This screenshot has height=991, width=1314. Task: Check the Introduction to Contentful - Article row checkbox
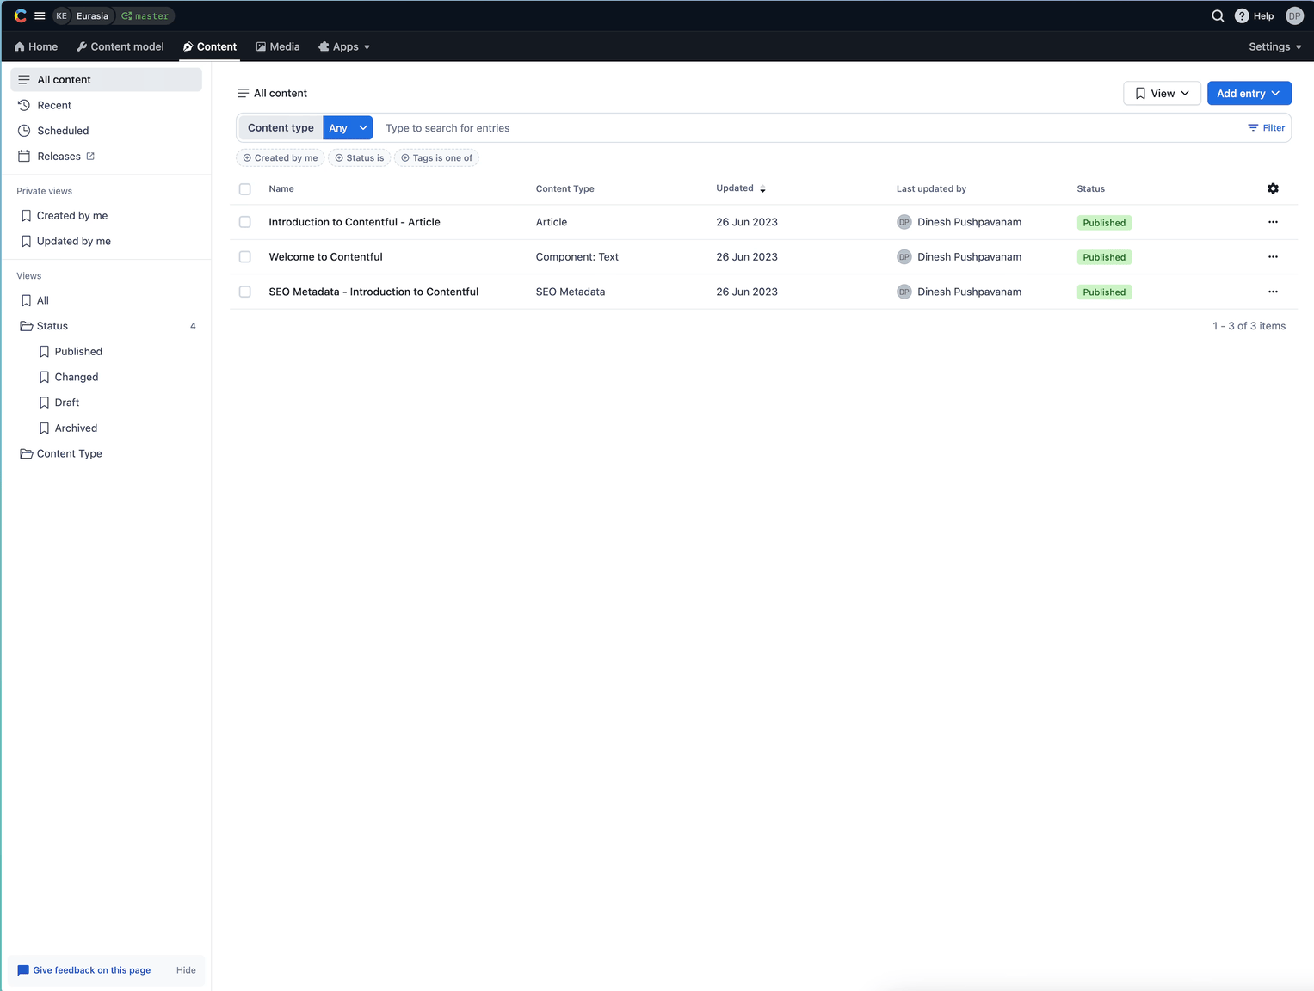(244, 222)
